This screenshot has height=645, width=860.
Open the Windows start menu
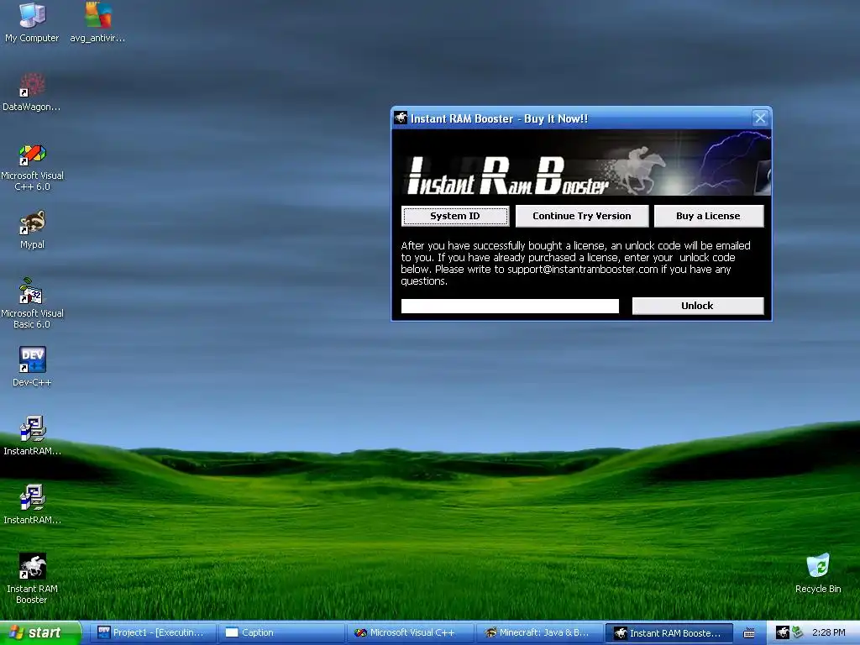tap(40, 633)
